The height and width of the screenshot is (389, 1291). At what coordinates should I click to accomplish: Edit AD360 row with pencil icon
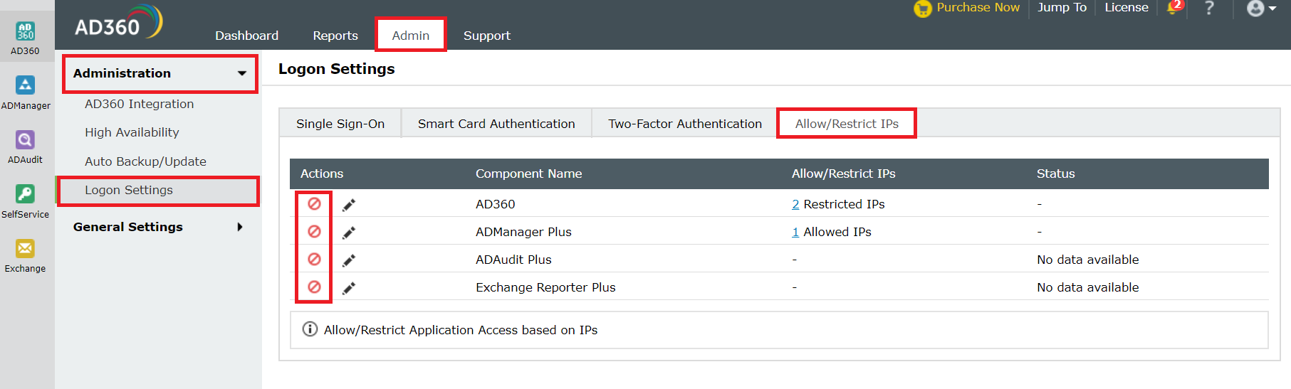(x=349, y=205)
